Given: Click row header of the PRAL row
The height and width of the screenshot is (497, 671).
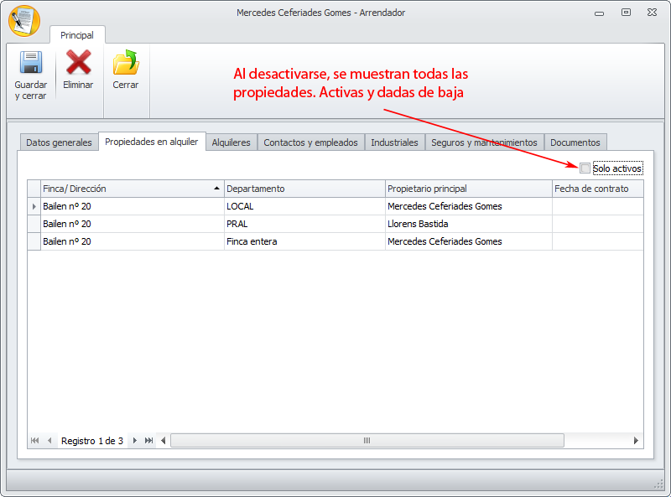Looking at the screenshot, I should point(34,224).
